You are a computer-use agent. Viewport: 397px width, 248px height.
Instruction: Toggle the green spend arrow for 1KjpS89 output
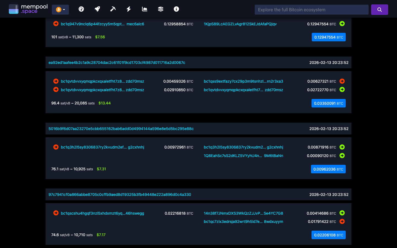click(x=342, y=24)
